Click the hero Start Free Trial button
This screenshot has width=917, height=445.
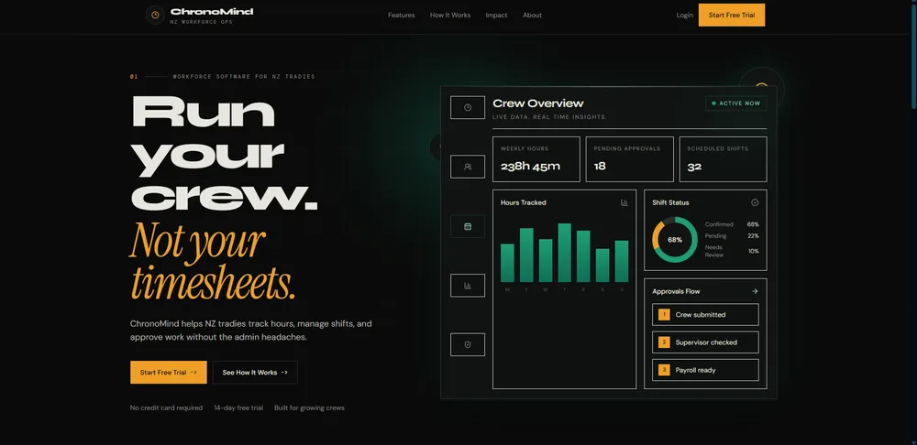169,373
